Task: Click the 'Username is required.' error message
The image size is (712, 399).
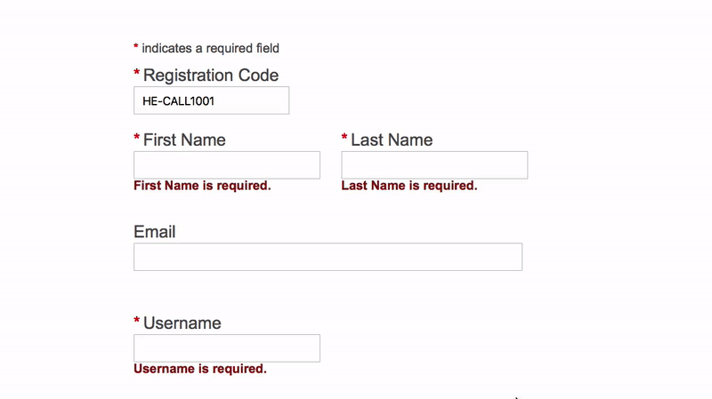Action: 199,369
